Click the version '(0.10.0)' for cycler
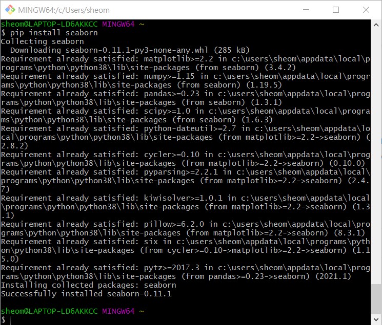The height and width of the screenshot is (325, 382). (347, 163)
